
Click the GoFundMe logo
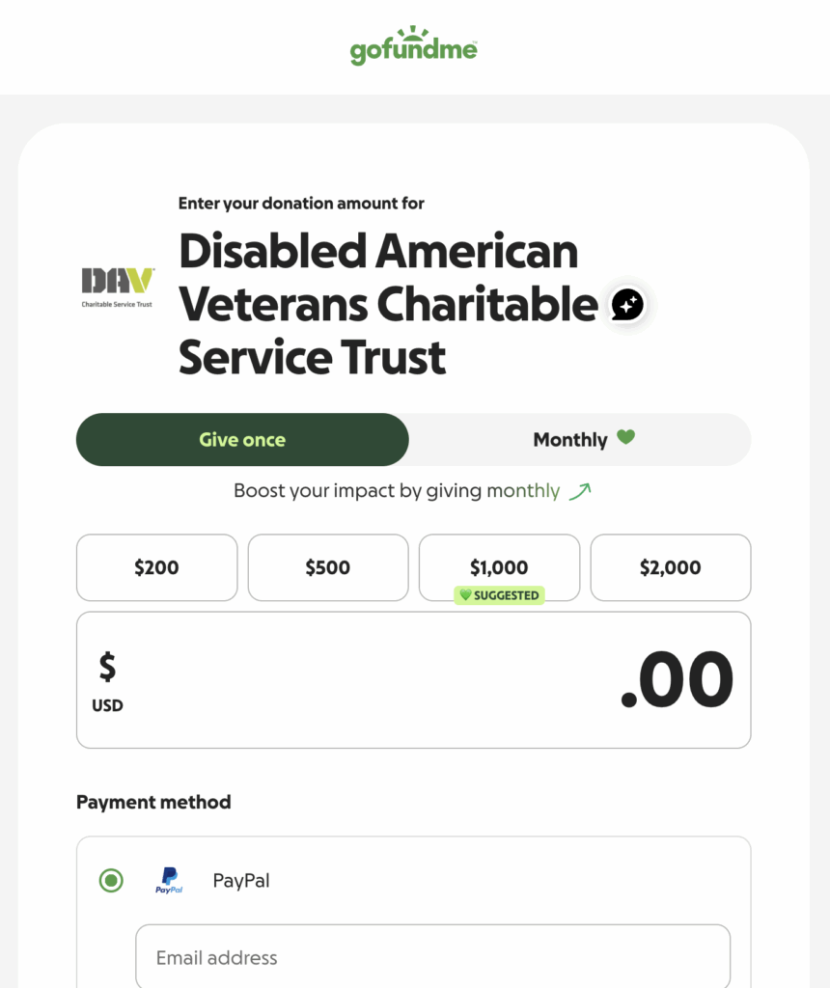414,46
